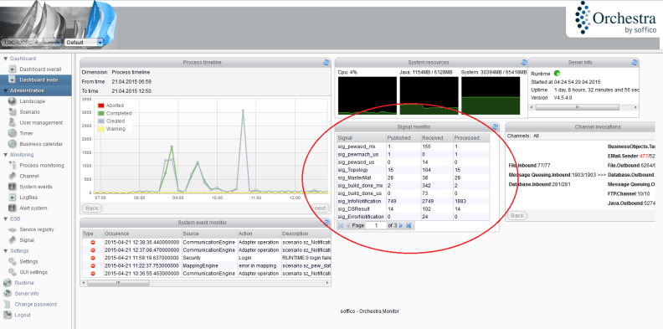Click Server info horizontal scrollbar
The height and width of the screenshot is (329, 663).
point(577,107)
